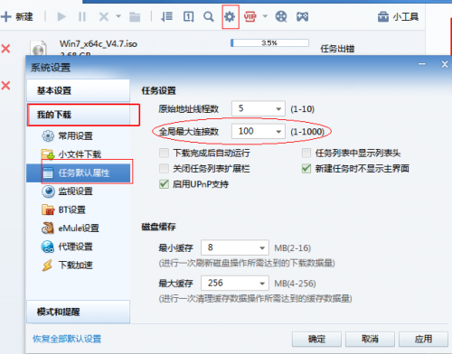Click the numbered page icon in toolbar
The width and height of the screenshot is (452, 354).
[x=189, y=16]
